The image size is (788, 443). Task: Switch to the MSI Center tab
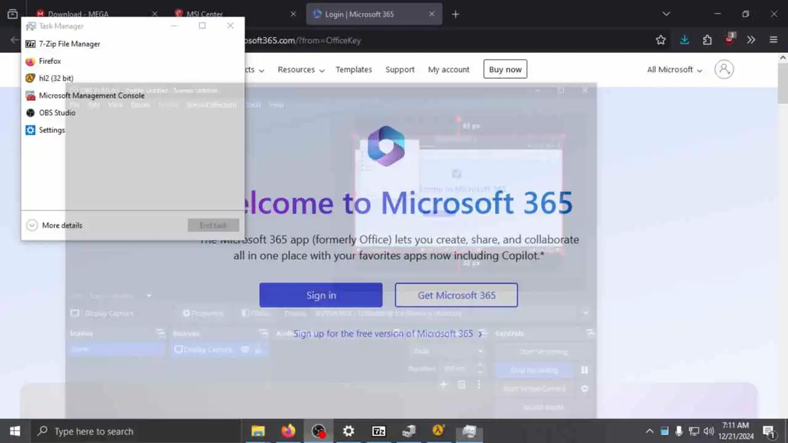coord(235,14)
